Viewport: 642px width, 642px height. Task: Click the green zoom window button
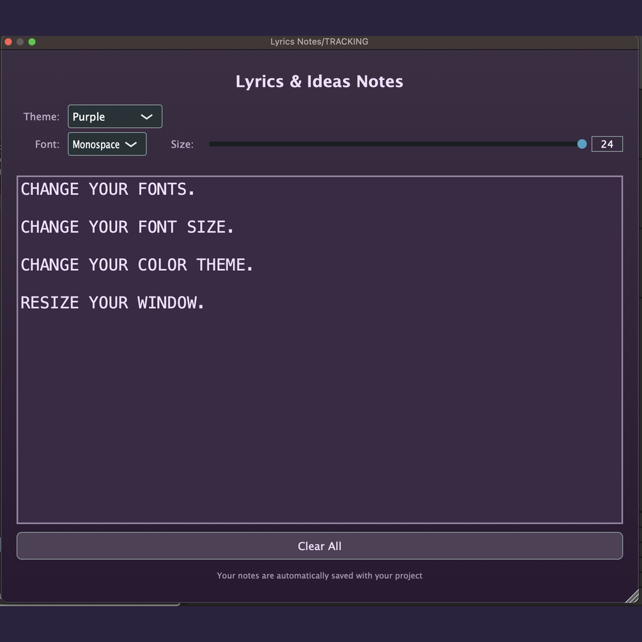click(32, 42)
